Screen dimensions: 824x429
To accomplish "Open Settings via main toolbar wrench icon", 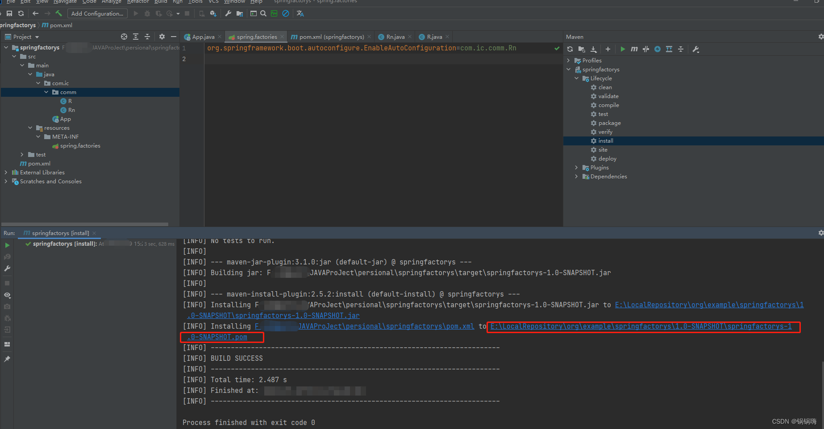I will point(228,14).
